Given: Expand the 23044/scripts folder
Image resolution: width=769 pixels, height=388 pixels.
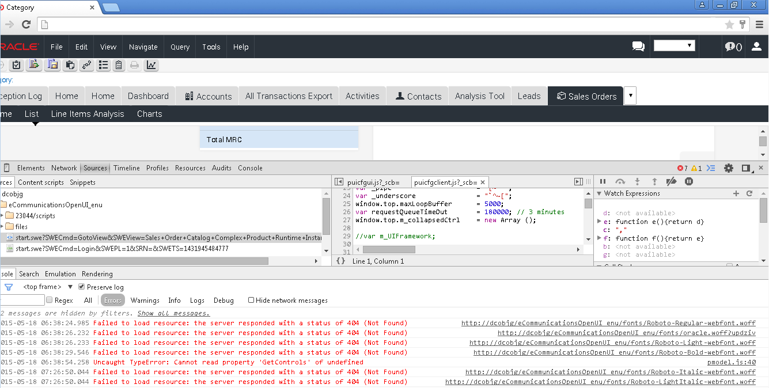Looking at the screenshot, I should coord(2,215).
